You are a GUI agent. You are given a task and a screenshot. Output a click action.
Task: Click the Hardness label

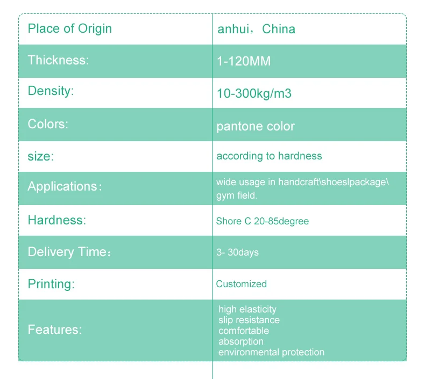57,220
